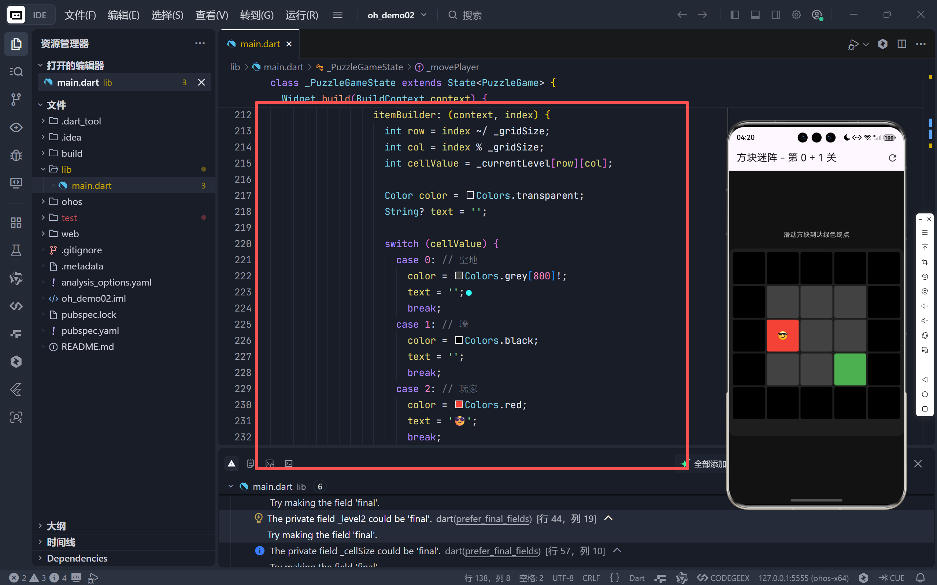
Task: Click the prefer_final_fields link for _level2
Action: point(492,519)
